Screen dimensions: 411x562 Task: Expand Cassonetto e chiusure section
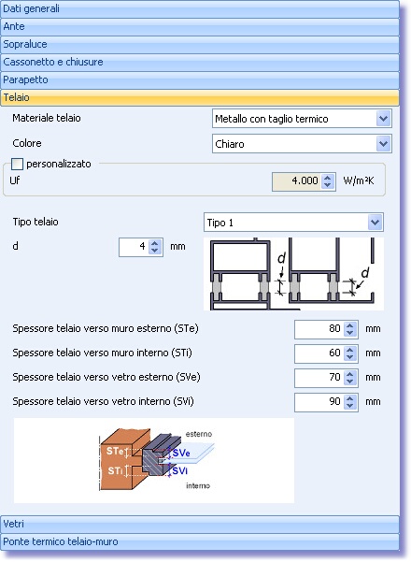(200, 63)
